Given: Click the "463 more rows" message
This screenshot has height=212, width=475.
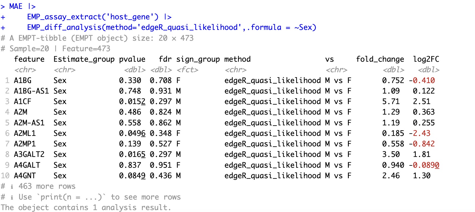Looking at the screenshot, I should pyautogui.click(x=47, y=186).
